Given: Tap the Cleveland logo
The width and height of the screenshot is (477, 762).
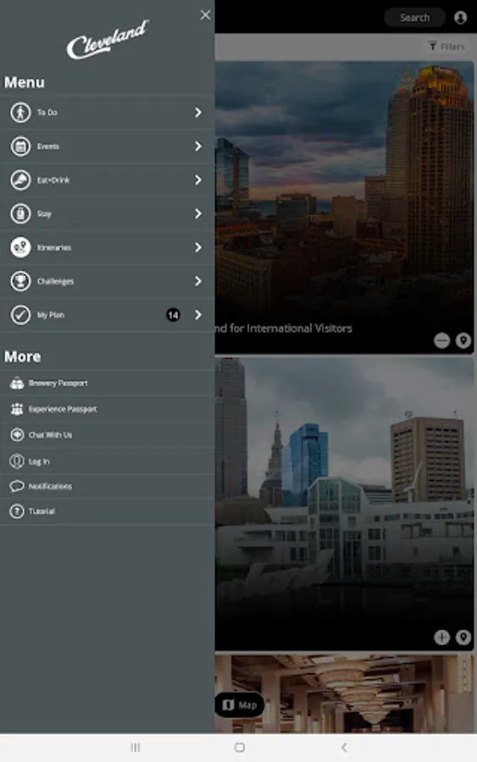Looking at the screenshot, I should pos(108,40).
